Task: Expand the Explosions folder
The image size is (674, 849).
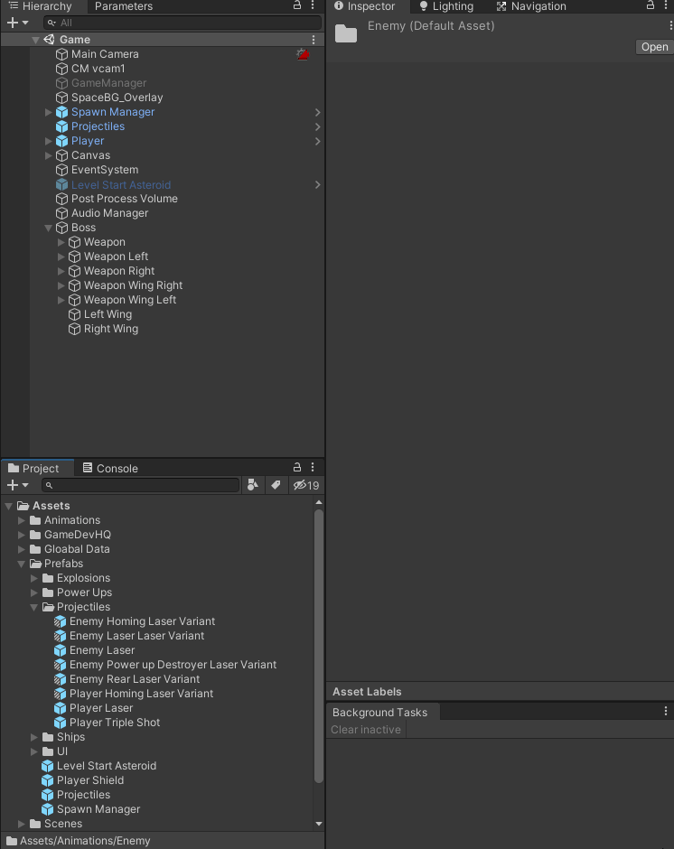Action: tap(34, 578)
